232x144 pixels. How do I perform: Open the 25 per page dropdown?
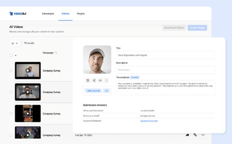pos(14,43)
